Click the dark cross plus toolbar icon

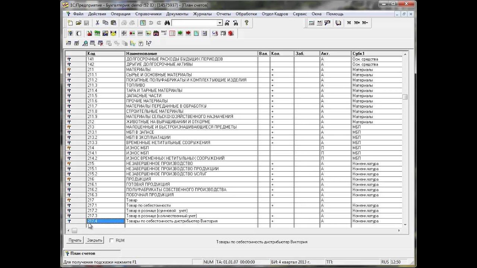[x=124, y=33]
